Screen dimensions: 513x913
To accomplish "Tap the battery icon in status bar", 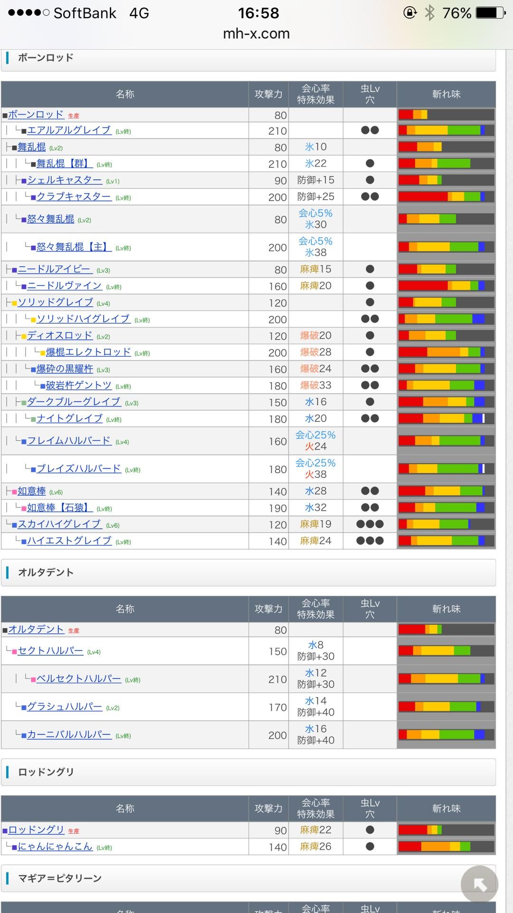I will pos(492,13).
